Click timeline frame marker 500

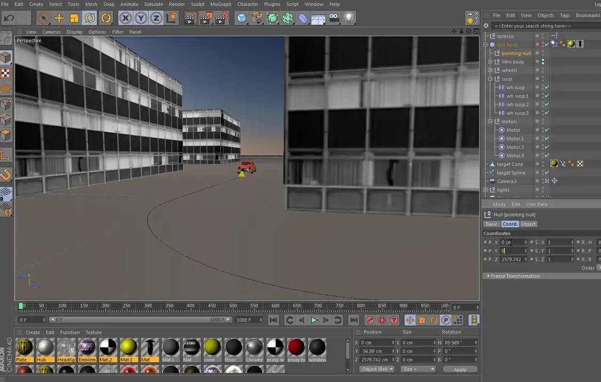click(233, 306)
